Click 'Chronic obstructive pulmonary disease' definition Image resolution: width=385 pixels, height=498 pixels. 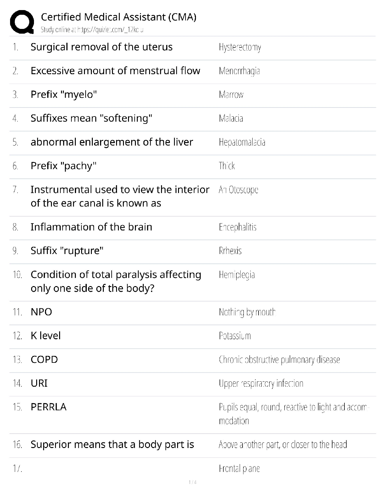[x=279, y=360]
